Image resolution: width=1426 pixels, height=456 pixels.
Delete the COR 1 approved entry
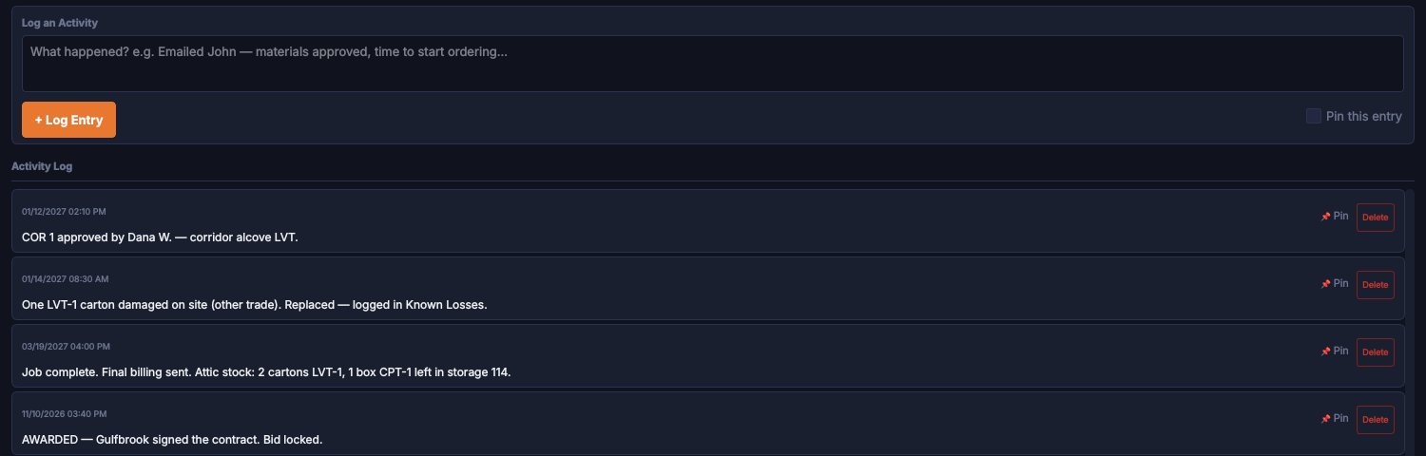(x=1375, y=218)
